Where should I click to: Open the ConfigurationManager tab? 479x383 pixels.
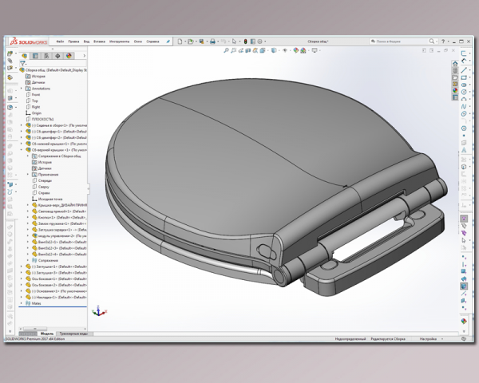click(46, 56)
